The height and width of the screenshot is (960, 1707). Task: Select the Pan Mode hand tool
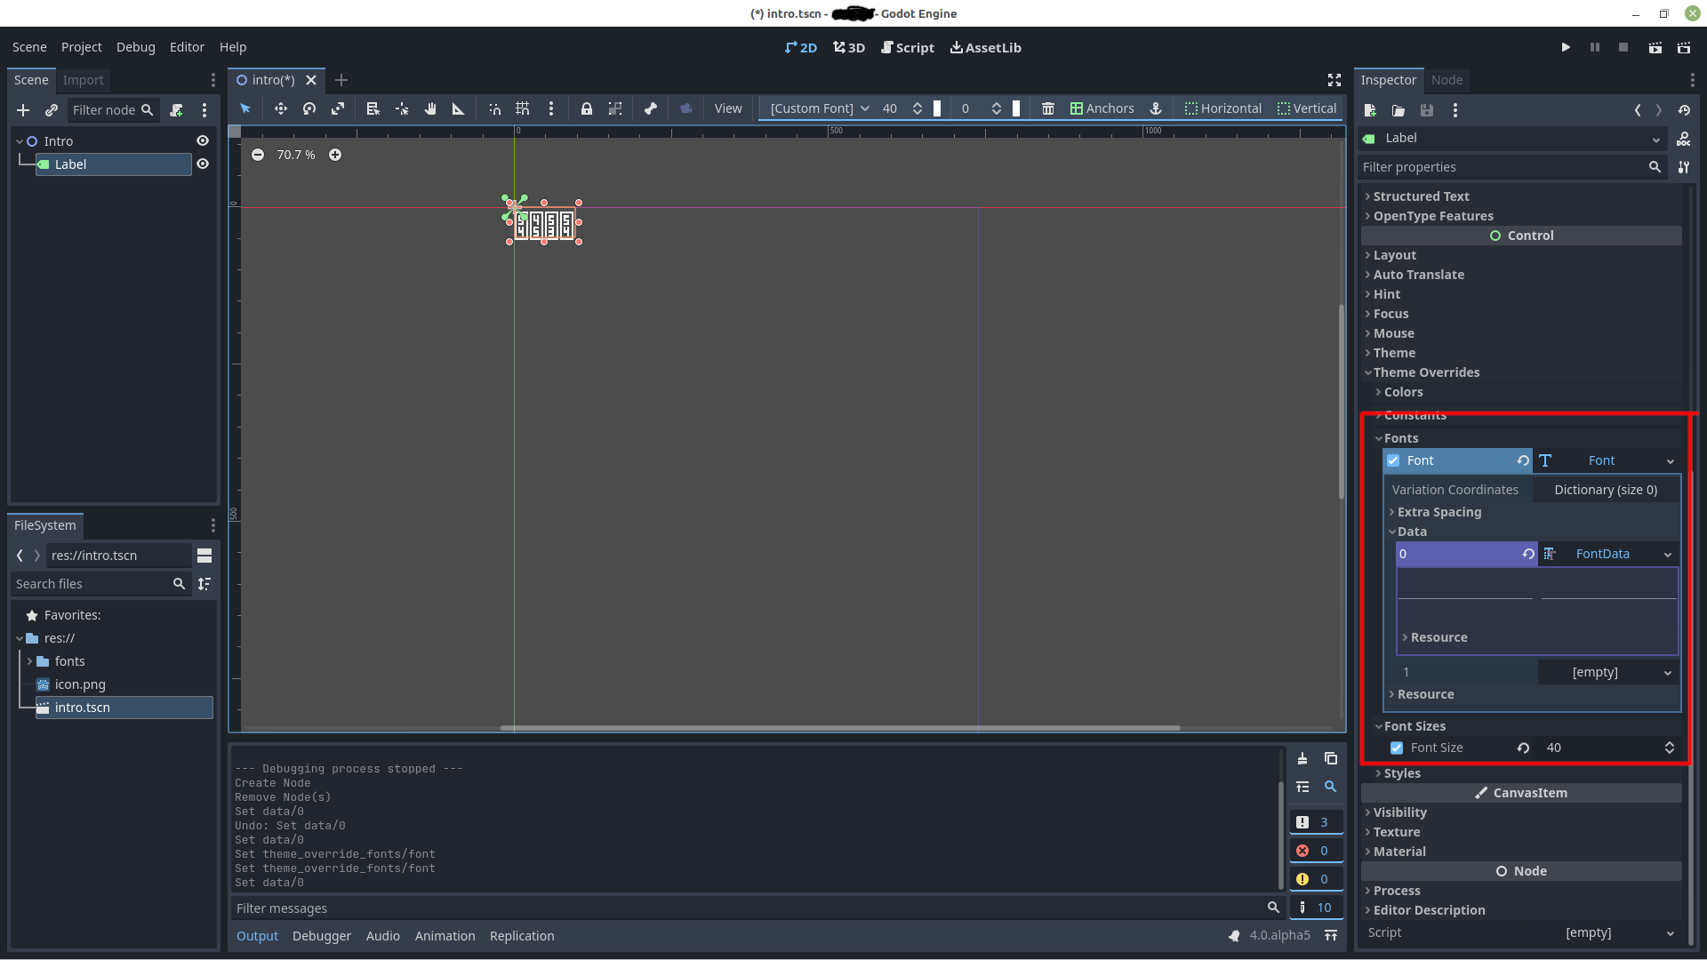pyautogui.click(x=430, y=108)
